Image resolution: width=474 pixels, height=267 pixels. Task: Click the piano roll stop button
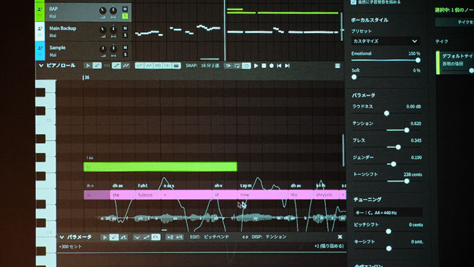(264, 66)
